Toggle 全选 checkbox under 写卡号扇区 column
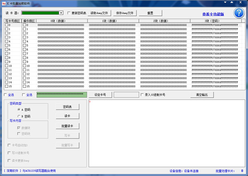Screen dimensions: 248x176 5,95
